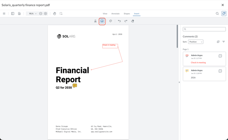
Task: Select the insert image tool
Action: (x=102, y=21)
